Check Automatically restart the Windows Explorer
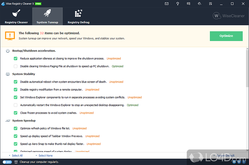Image resolution: width=249 pixels, height=165 pixels. (x=15, y=105)
